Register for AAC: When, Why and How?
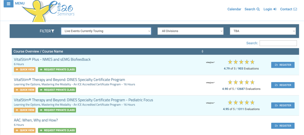Viewport: 304px width, 135px height. point(283,126)
